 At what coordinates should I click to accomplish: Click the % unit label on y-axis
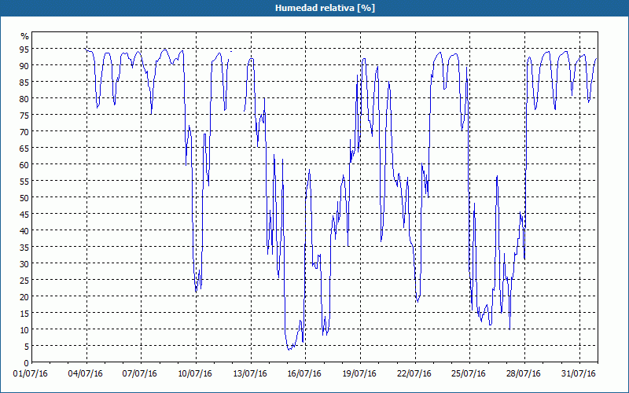25,36
